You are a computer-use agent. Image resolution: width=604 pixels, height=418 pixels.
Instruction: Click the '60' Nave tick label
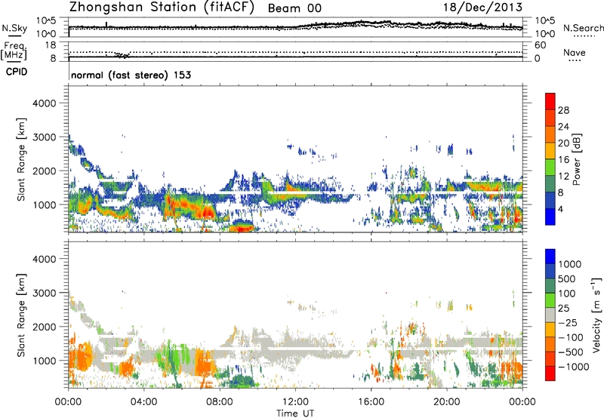[540, 45]
